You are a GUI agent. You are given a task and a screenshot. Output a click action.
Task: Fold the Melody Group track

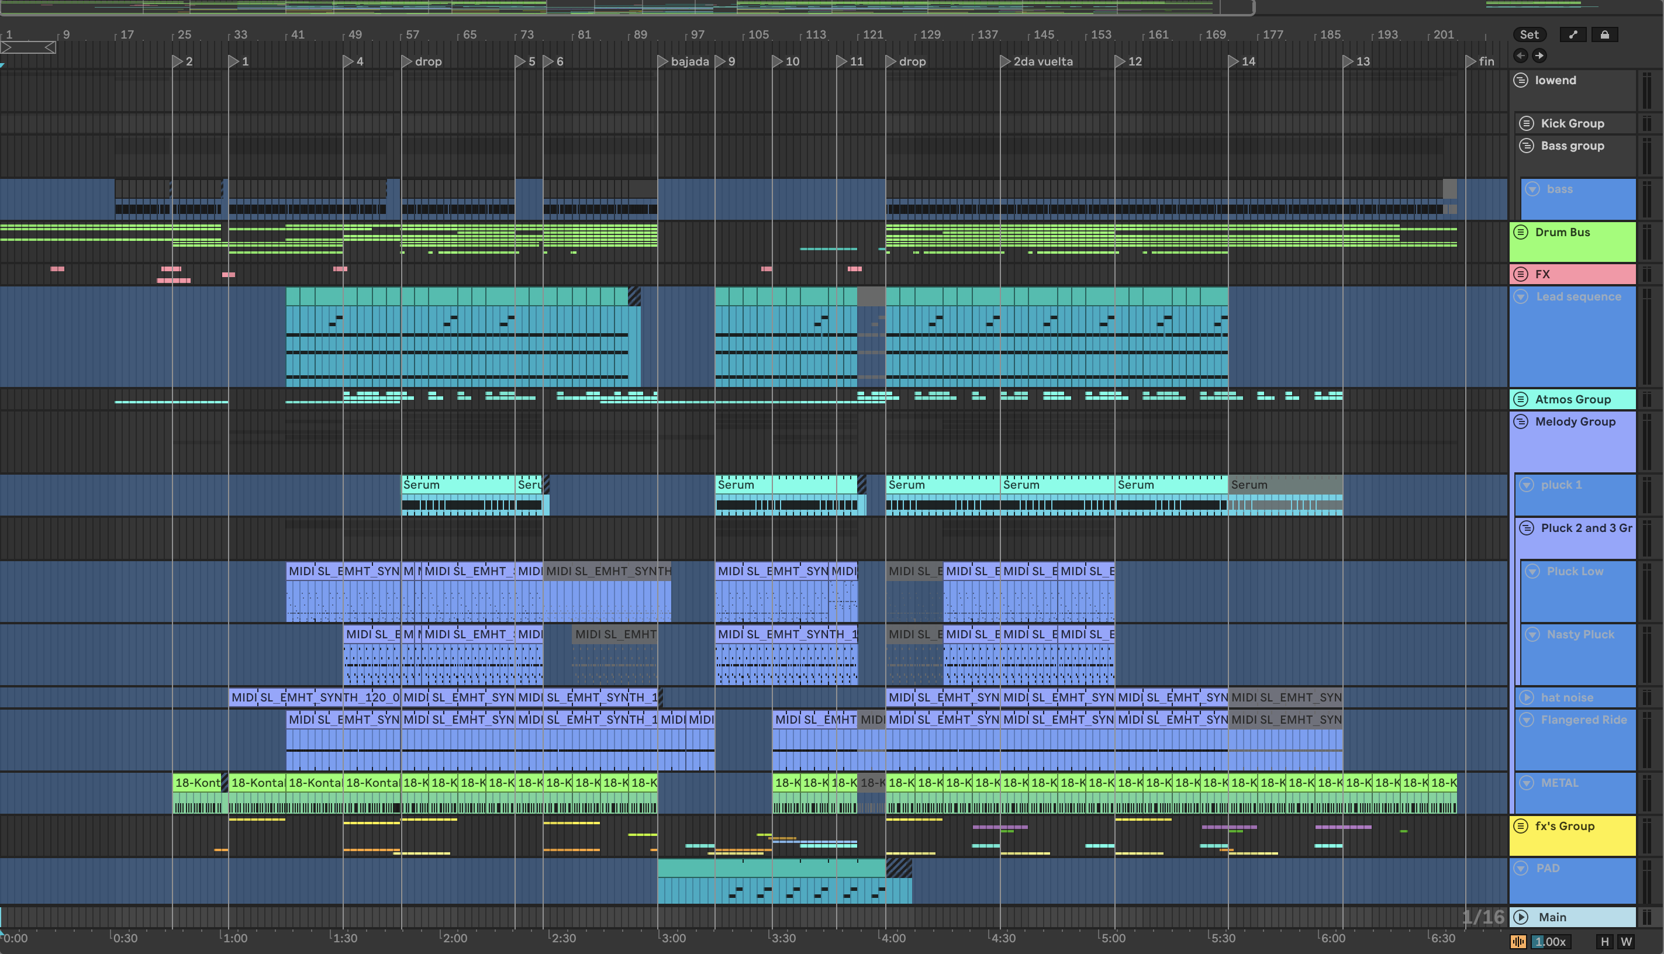(x=1521, y=421)
